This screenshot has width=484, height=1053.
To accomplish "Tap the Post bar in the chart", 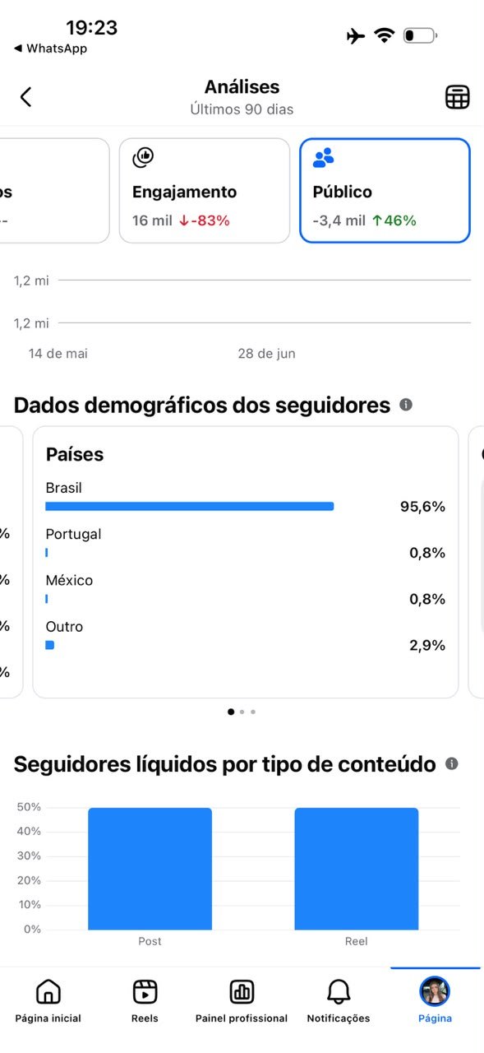I will [150, 869].
